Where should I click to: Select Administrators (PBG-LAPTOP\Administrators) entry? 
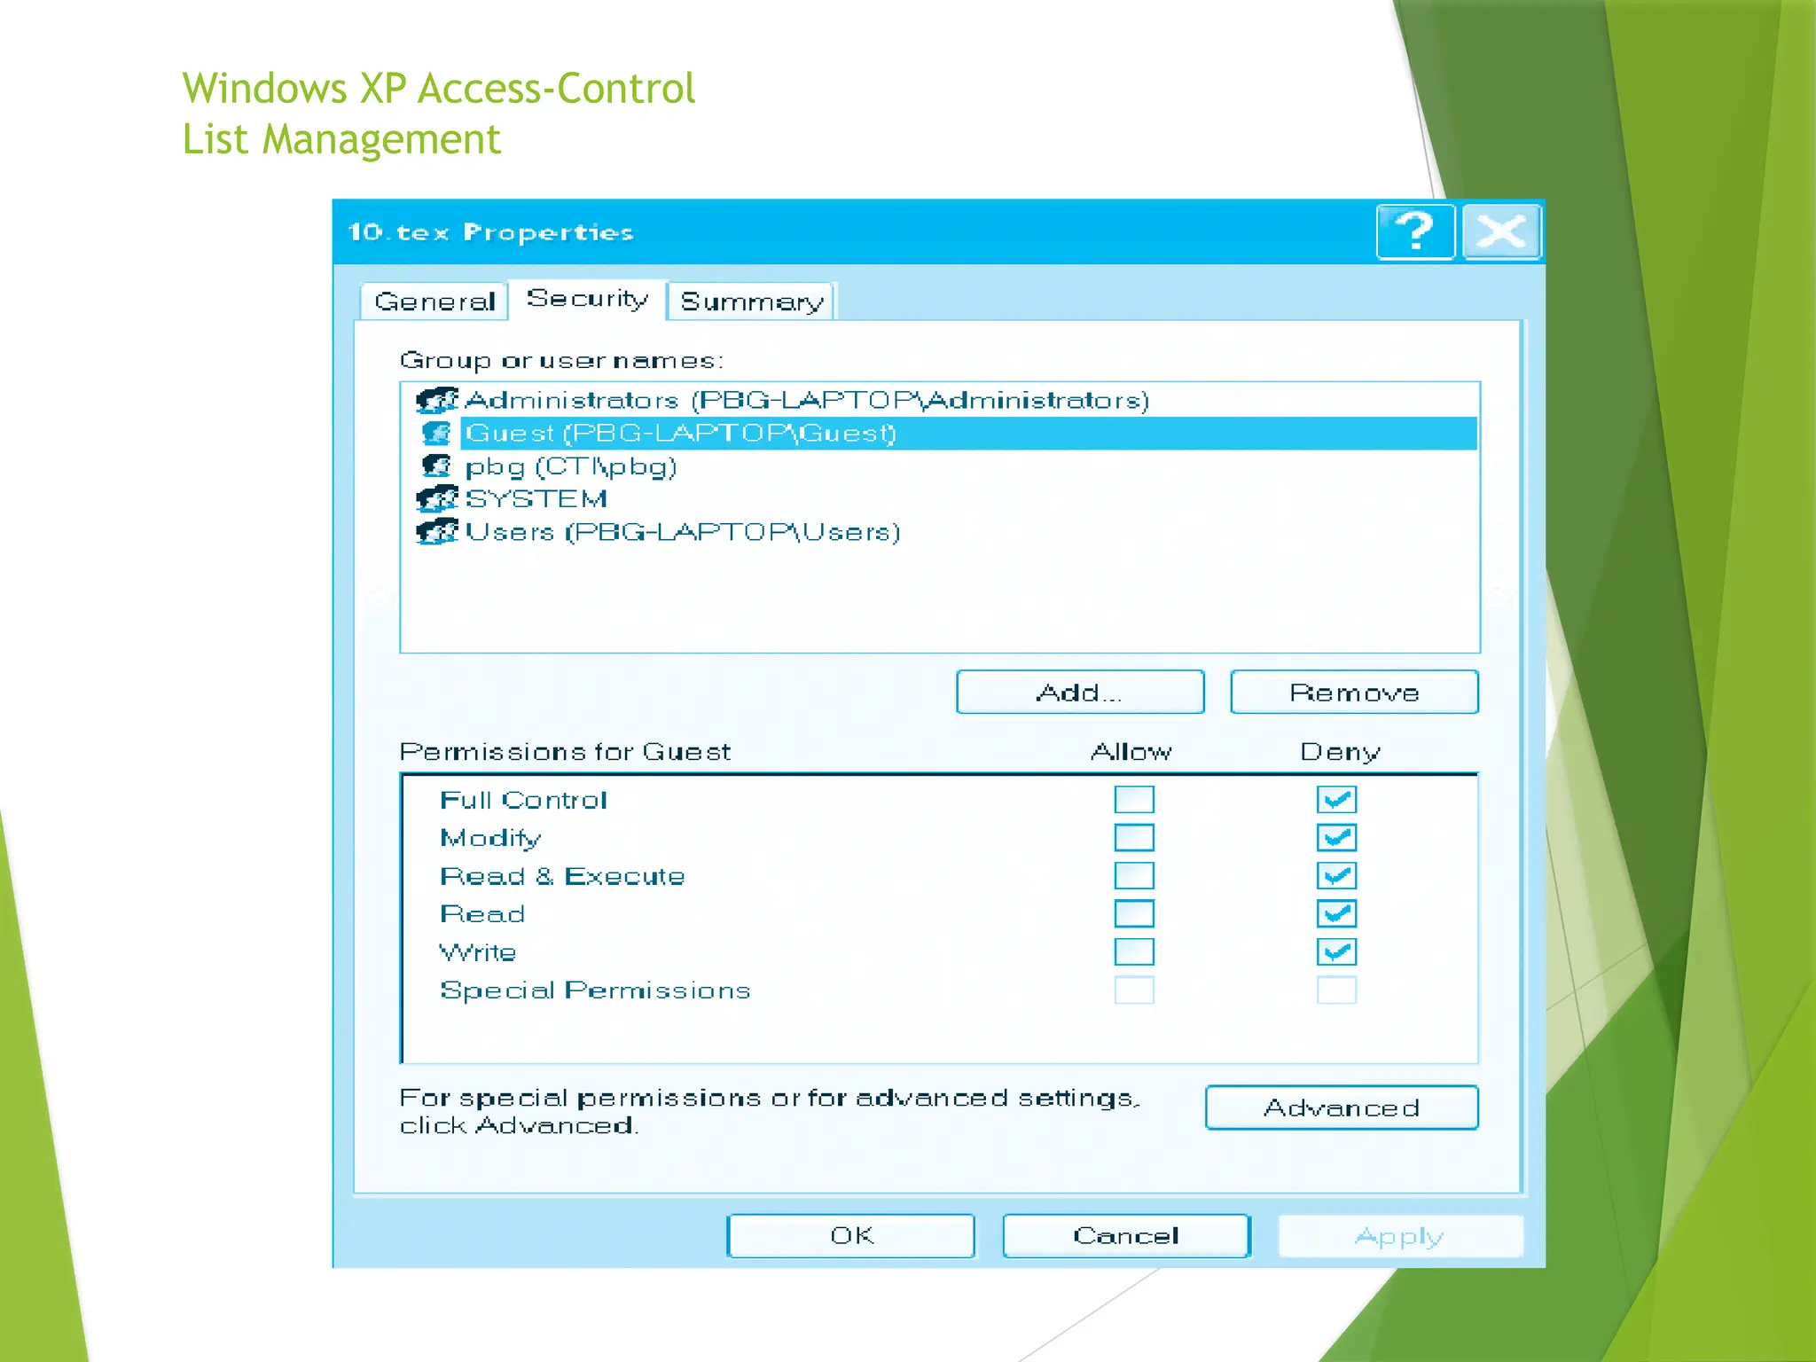940,401
